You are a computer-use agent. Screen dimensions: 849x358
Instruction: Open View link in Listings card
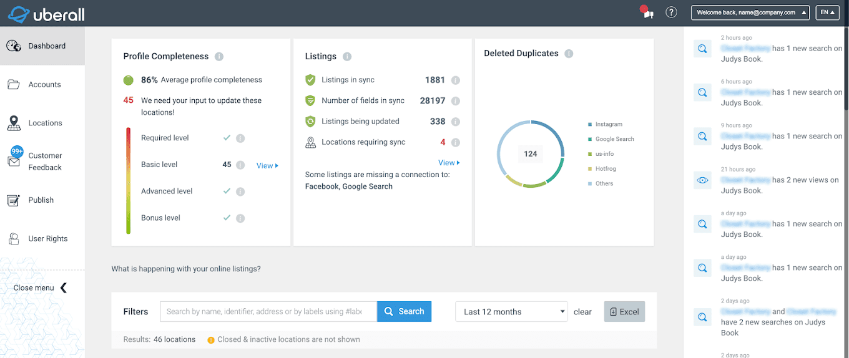pos(449,163)
